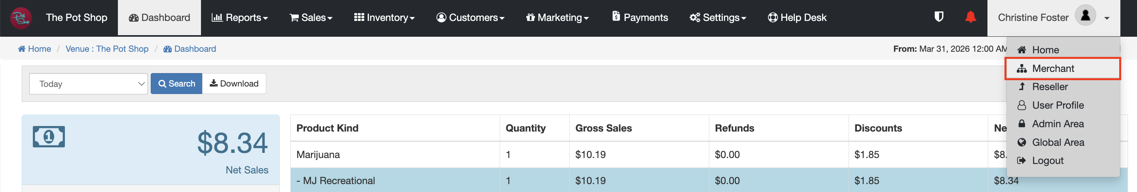1137x192 pixels.
Task: Click the dollar bill Net Sales icon
Action: click(x=49, y=137)
